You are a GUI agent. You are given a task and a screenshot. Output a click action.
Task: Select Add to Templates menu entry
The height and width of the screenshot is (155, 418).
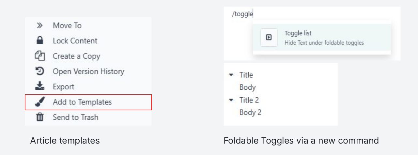82,102
